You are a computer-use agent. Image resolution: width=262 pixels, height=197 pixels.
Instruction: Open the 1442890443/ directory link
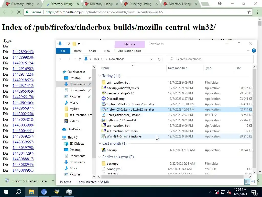coord(23,52)
